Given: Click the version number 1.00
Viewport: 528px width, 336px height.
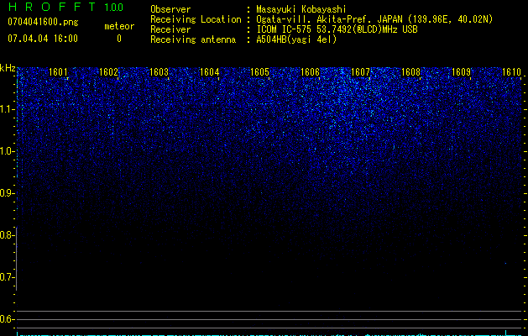Looking at the screenshot, I should pos(114,8).
